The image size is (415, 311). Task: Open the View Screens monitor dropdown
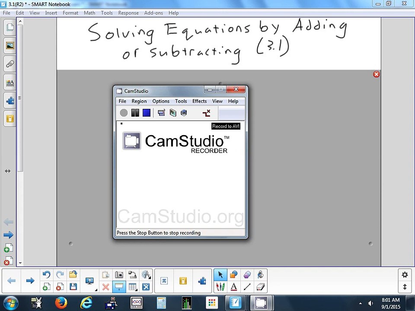tap(90, 281)
